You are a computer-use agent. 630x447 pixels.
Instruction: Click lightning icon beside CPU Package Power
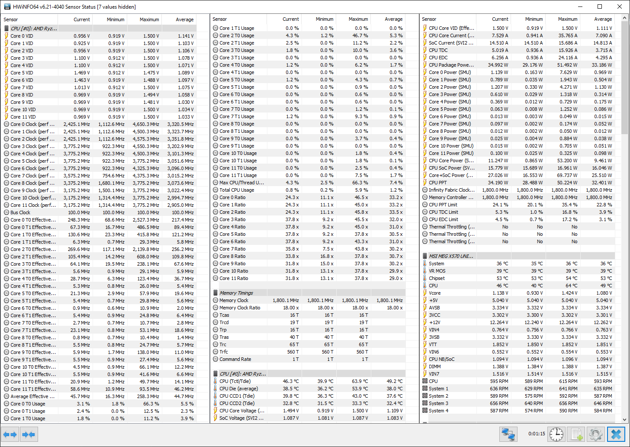pos(425,65)
